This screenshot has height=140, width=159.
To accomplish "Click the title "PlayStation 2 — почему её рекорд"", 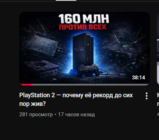I will (76, 95).
